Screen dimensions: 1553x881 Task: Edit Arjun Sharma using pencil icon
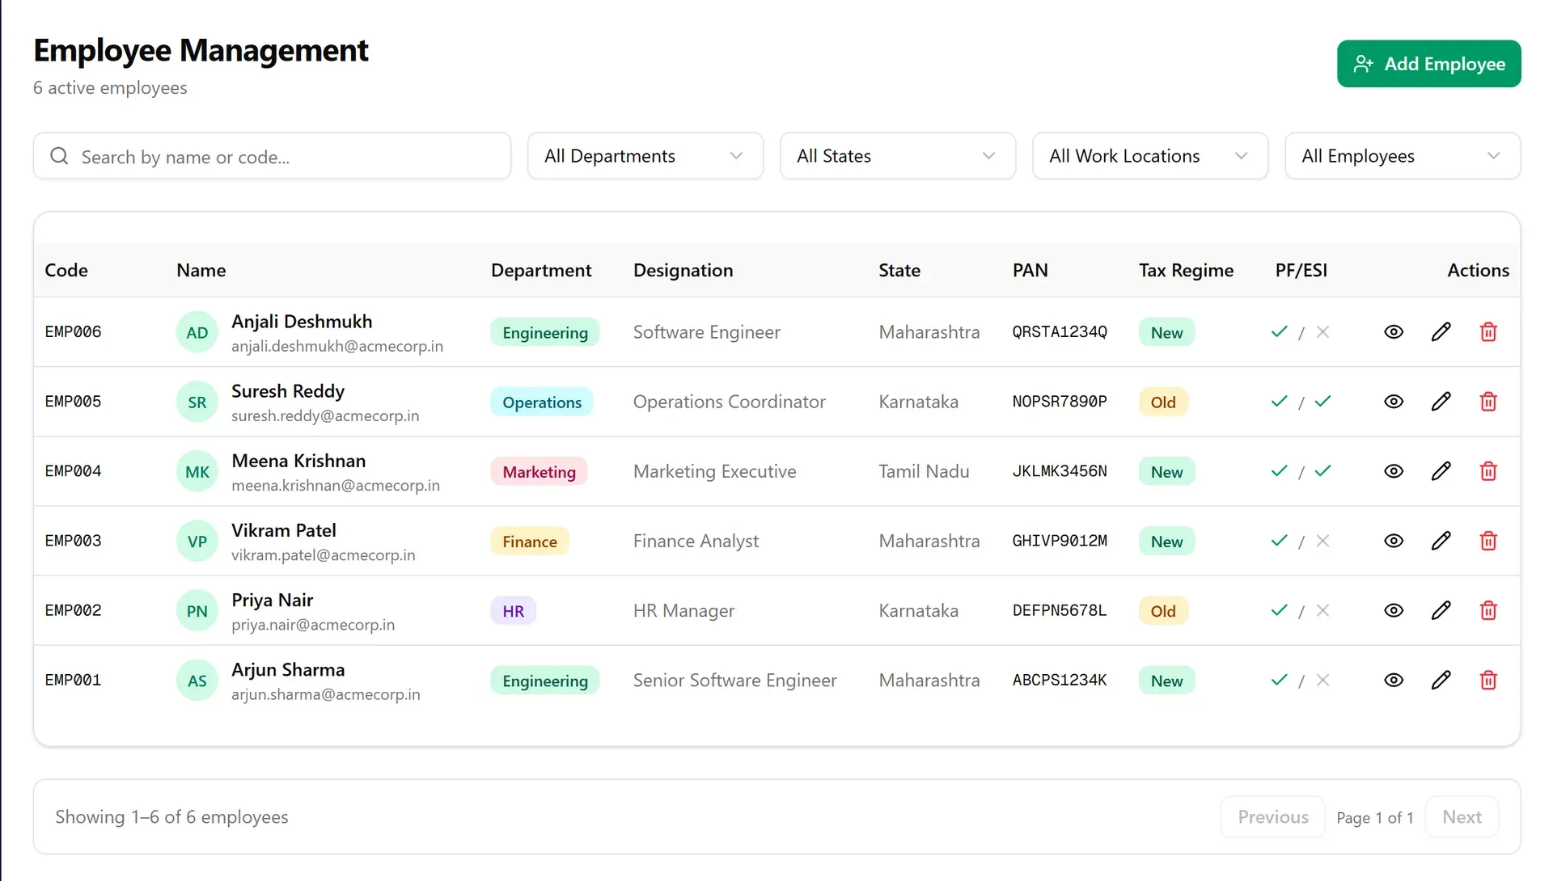[x=1441, y=680]
